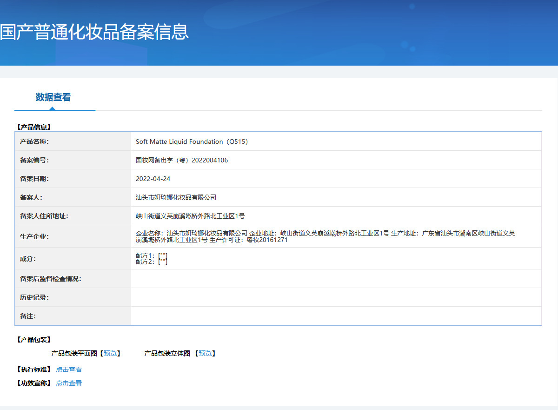558x410 pixels.
Task: Click the 备案编号 value 国妆网备出字
Action: click(x=182, y=160)
